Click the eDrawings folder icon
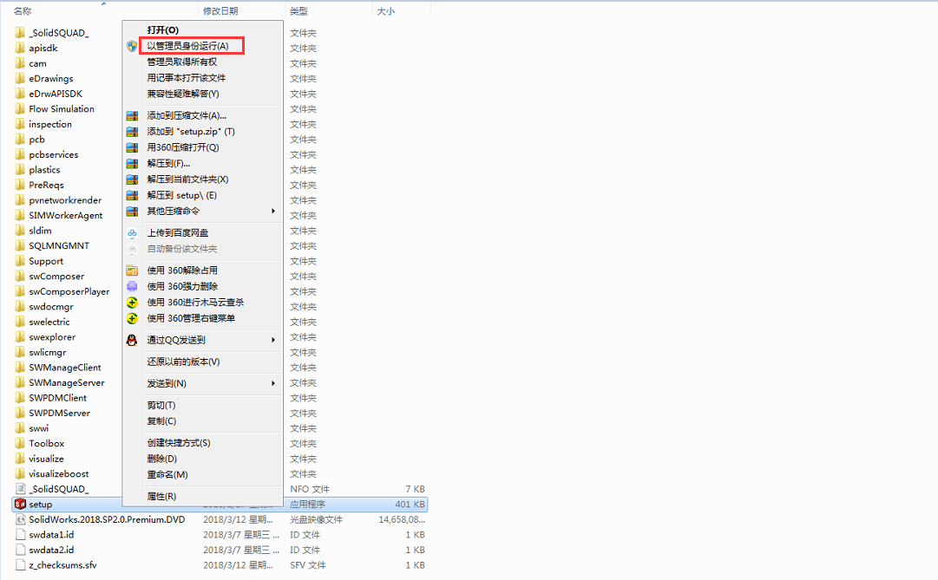This screenshot has height=580, width=938. pyautogui.click(x=20, y=78)
